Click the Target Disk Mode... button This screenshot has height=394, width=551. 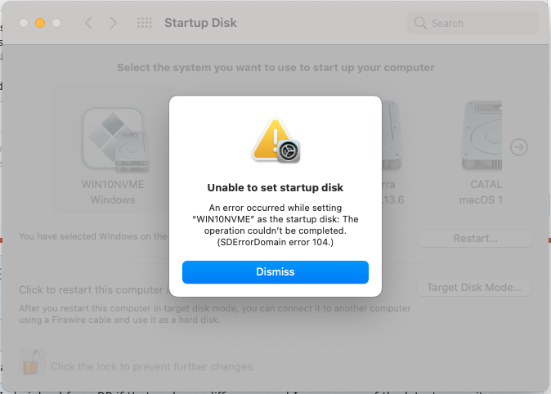pyautogui.click(x=474, y=288)
